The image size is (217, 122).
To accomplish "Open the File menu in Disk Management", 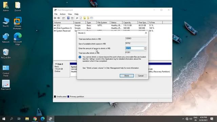I will pyautogui.click(x=56, y=14).
